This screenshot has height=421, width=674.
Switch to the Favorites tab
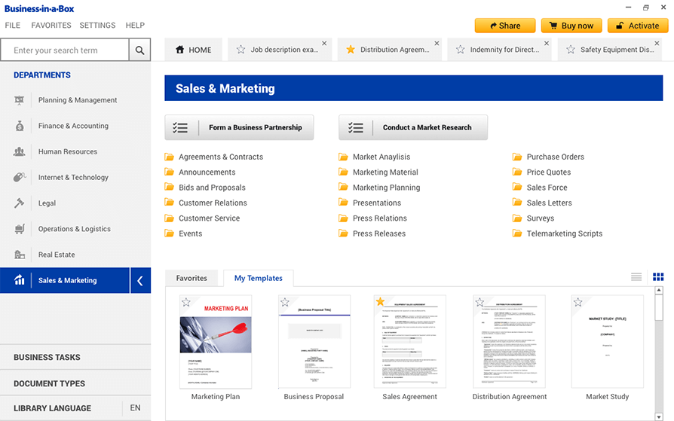tap(191, 278)
